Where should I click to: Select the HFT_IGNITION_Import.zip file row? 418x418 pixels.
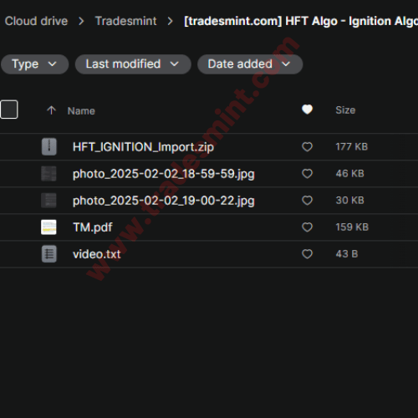(209, 147)
